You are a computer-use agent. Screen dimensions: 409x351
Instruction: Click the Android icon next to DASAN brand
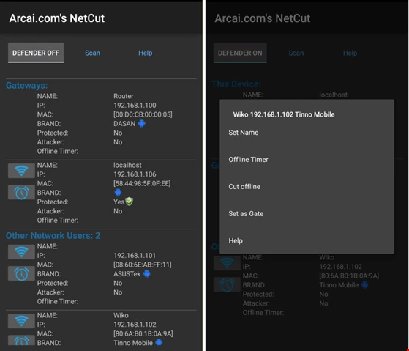pyautogui.click(x=142, y=124)
